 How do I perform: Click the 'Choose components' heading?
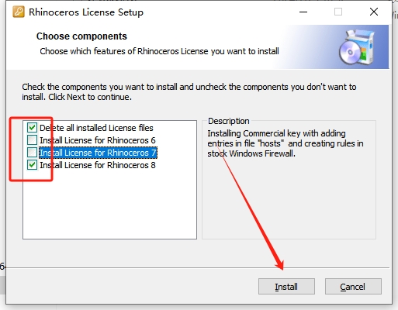[x=81, y=36]
